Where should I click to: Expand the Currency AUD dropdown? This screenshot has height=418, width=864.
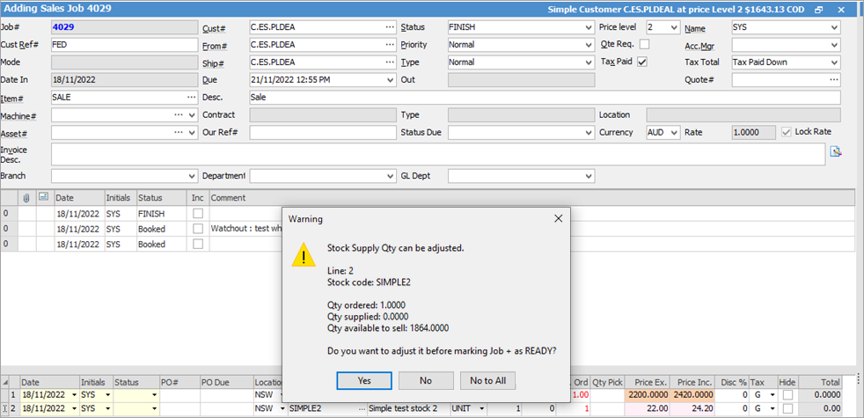click(x=673, y=133)
